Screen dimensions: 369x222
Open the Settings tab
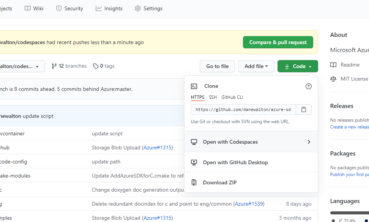pyautogui.click(x=148, y=8)
